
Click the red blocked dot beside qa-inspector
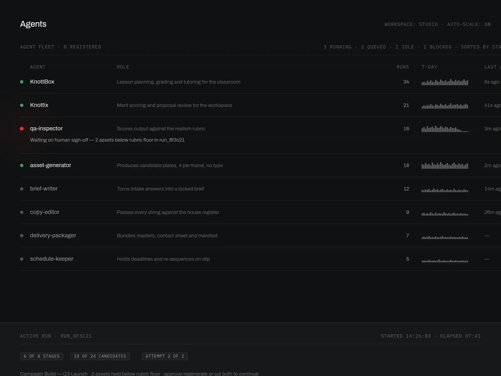22,128
